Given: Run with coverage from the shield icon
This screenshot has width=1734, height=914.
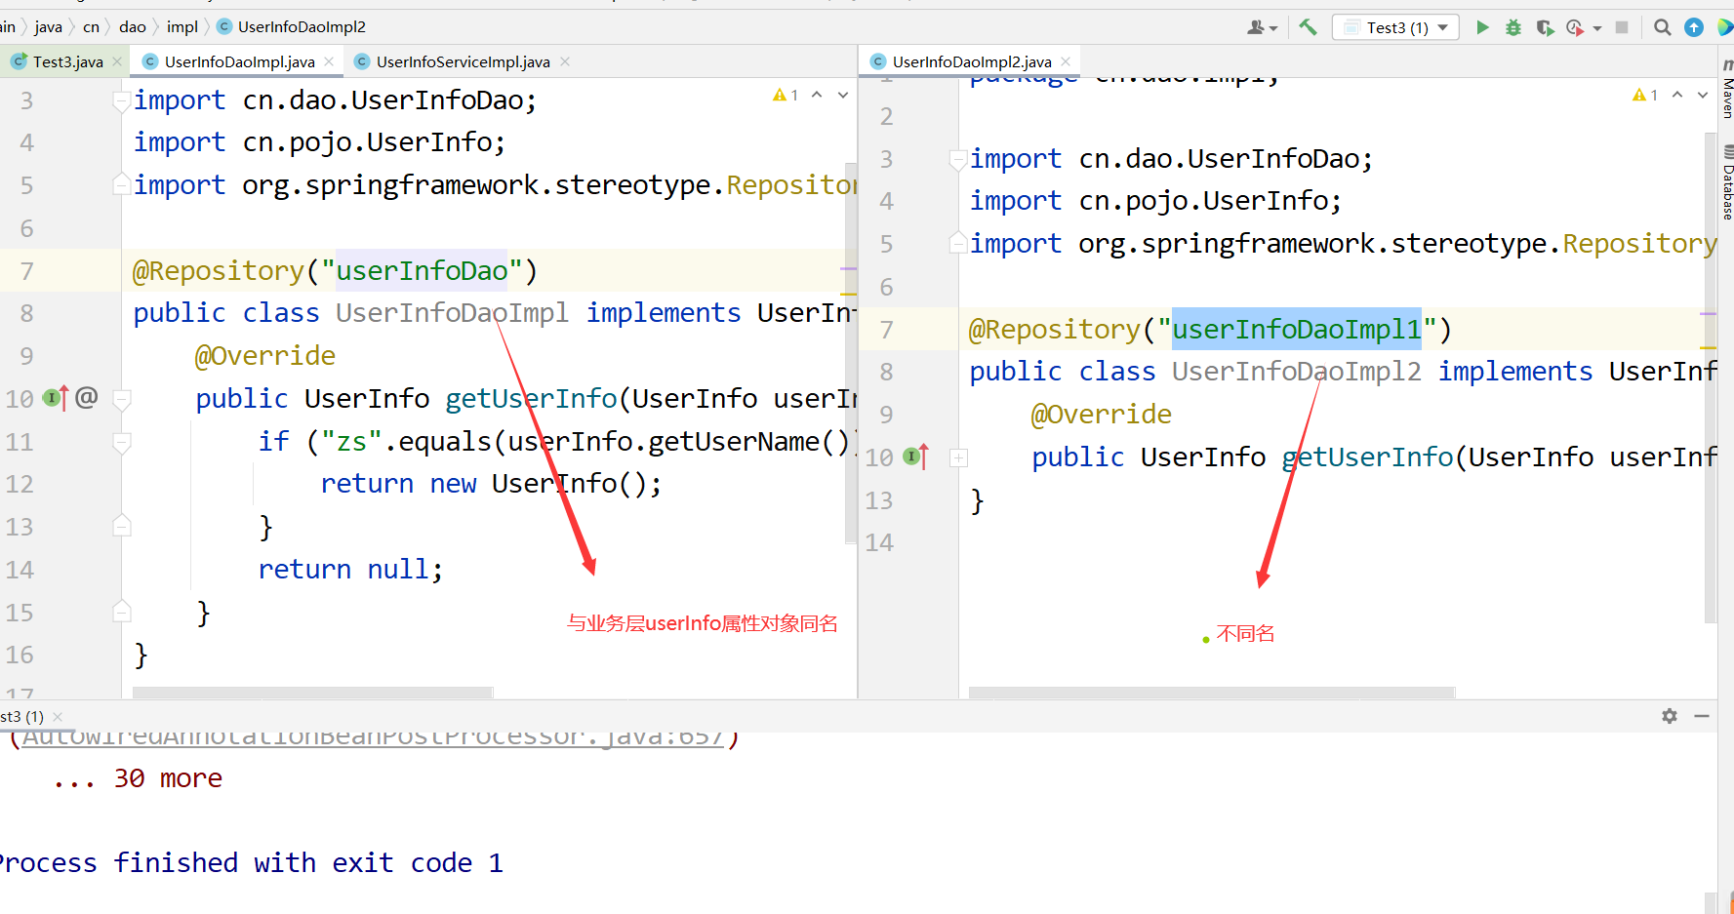Looking at the screenshot, I should tap(1545, 27).
